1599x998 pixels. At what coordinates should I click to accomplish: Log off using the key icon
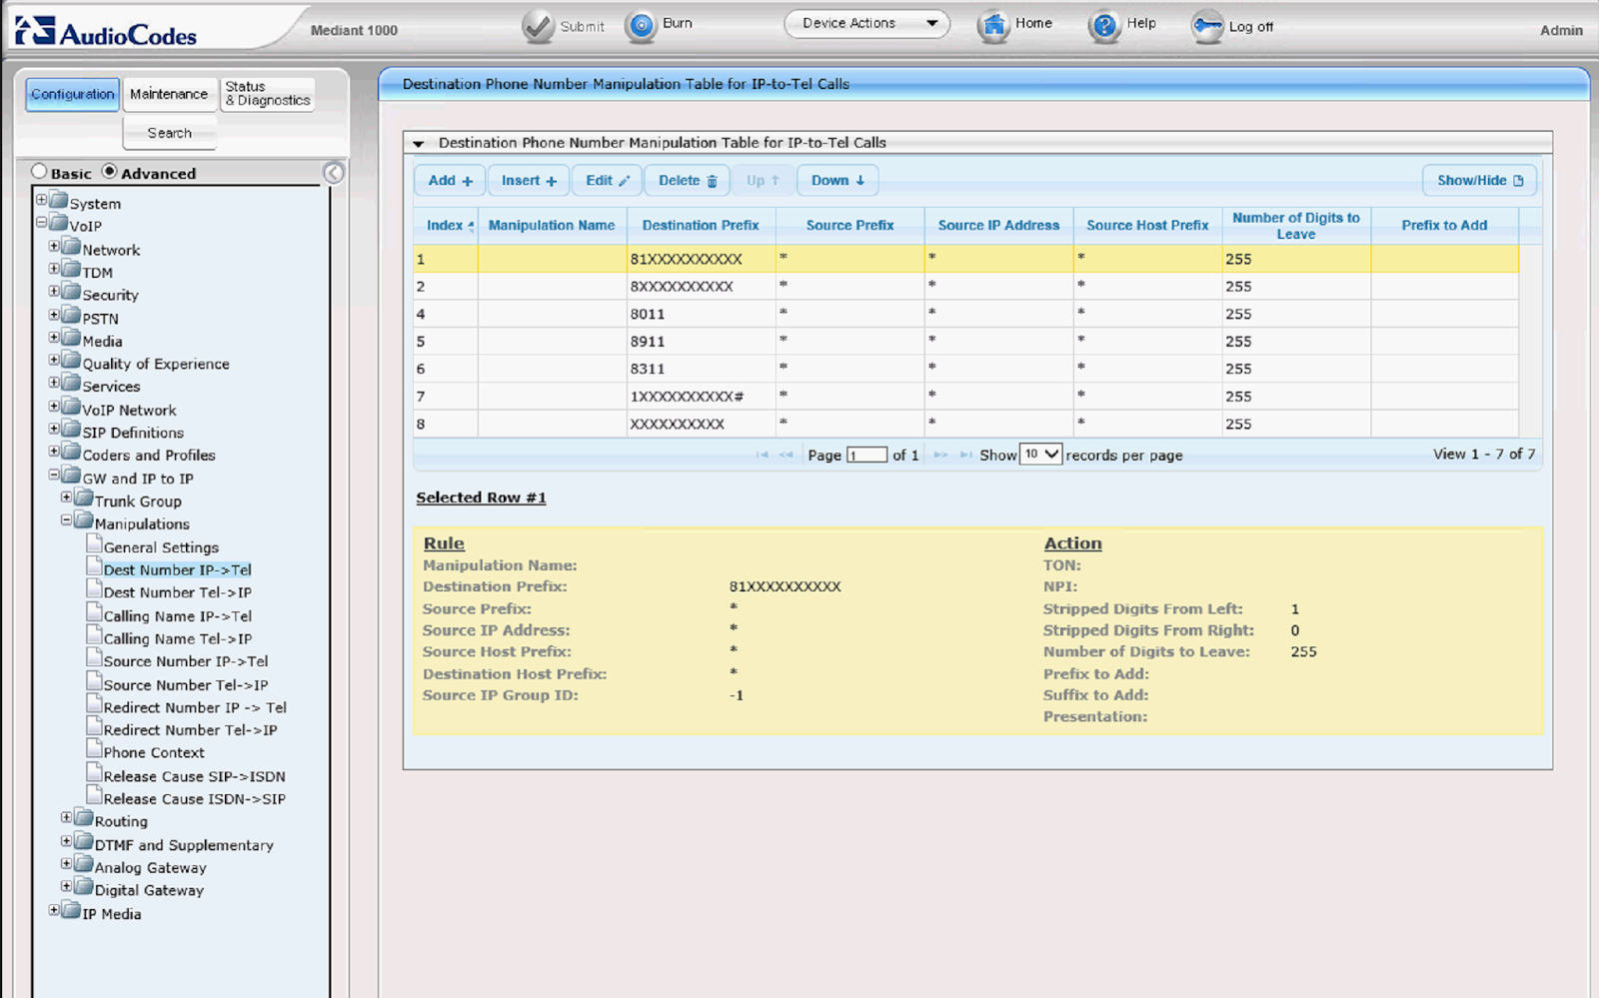1208,23
